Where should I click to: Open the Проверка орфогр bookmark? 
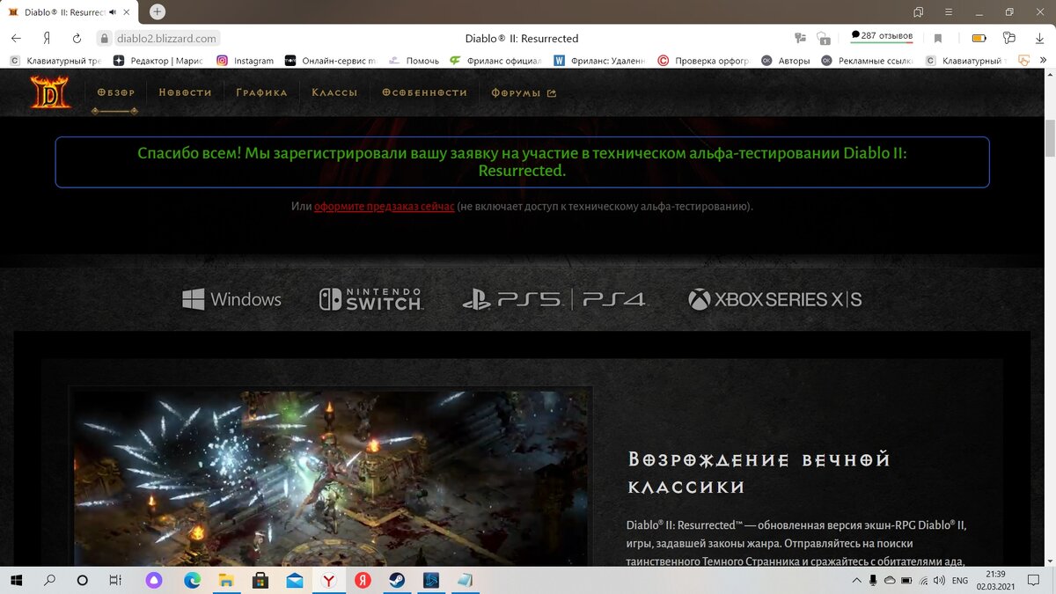(x=703, y=61)
